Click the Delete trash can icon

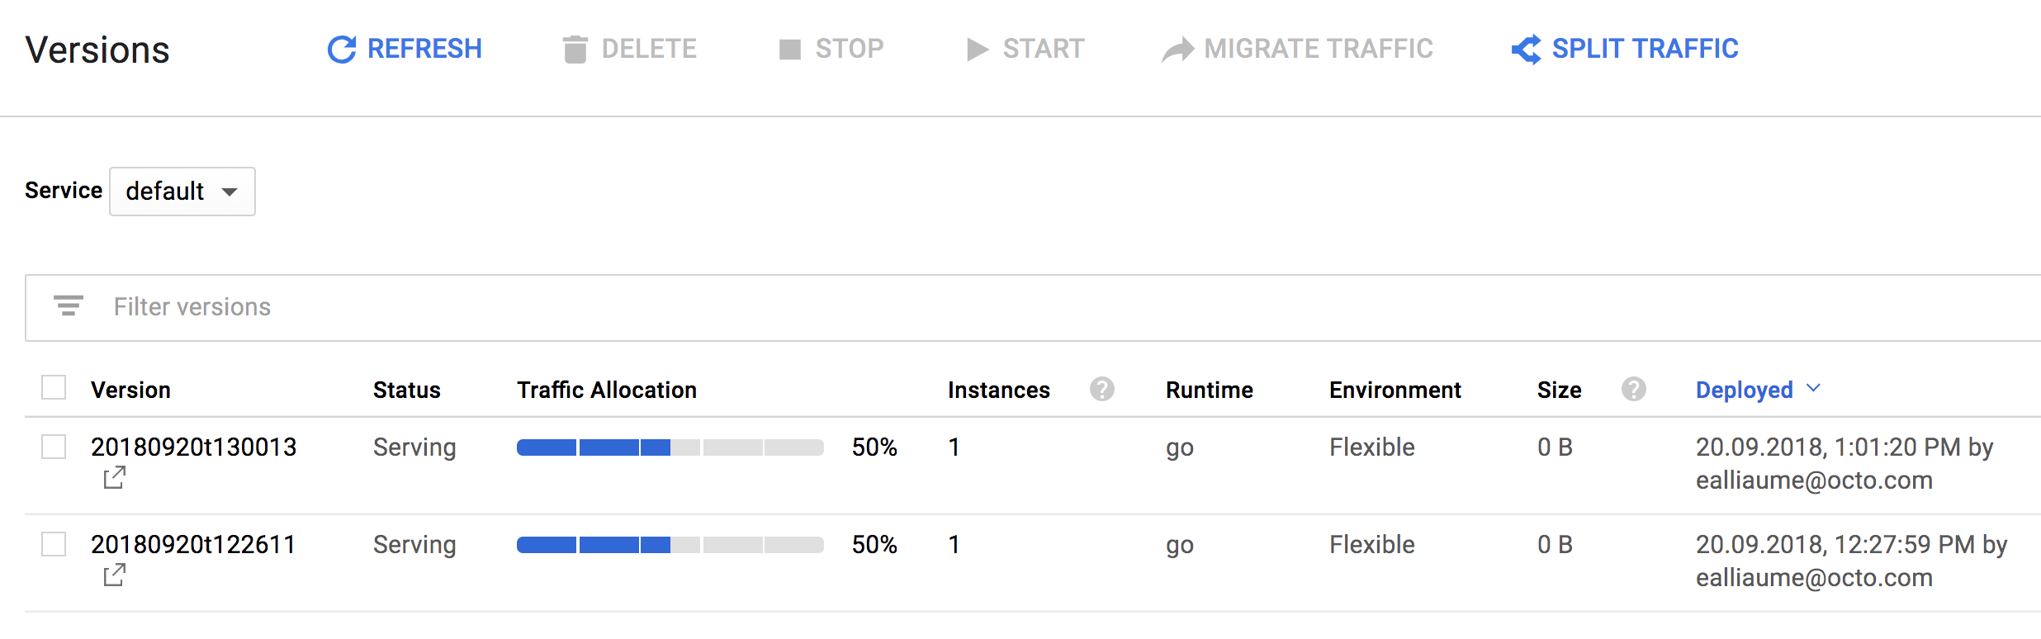(x=575, y=50)
